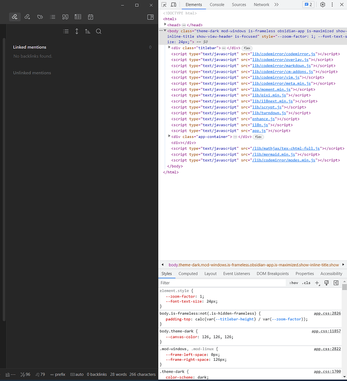This screenshot has width=347, height=381.
Task: Toggle element state with :hov button
Action: tap(293, 283)
